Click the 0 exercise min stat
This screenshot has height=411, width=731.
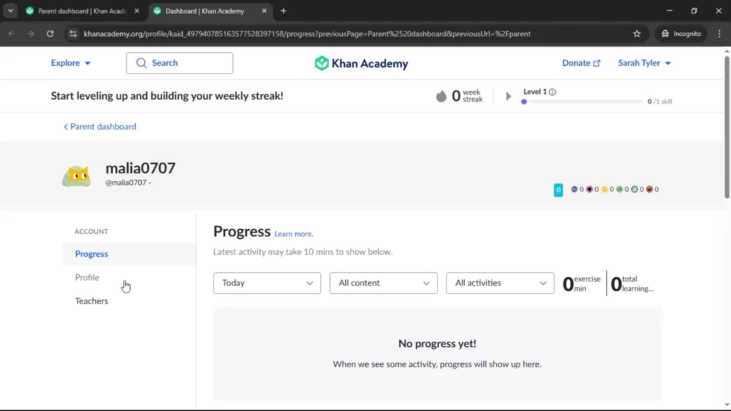pyautogui.click(x=582, y=284)
